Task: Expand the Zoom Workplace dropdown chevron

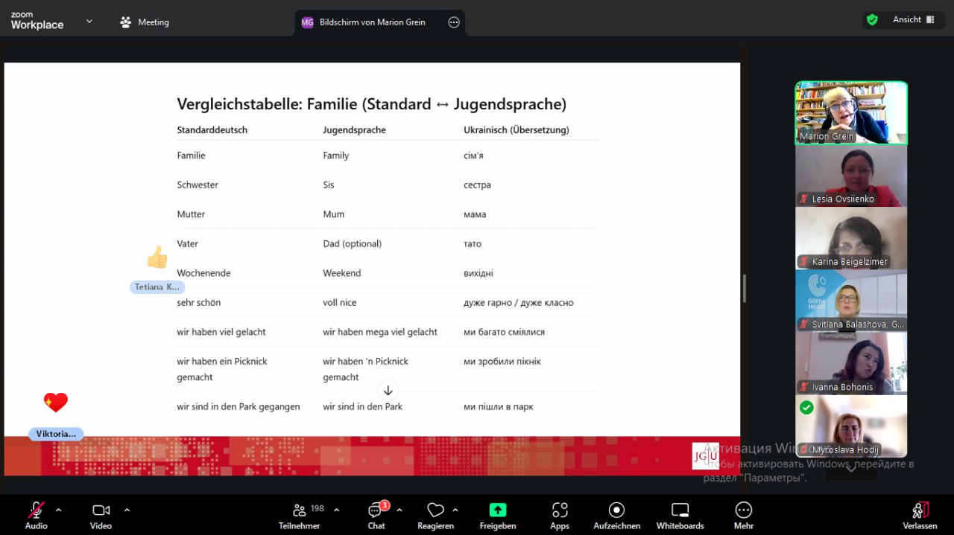Action: click(x=89, y=22)
